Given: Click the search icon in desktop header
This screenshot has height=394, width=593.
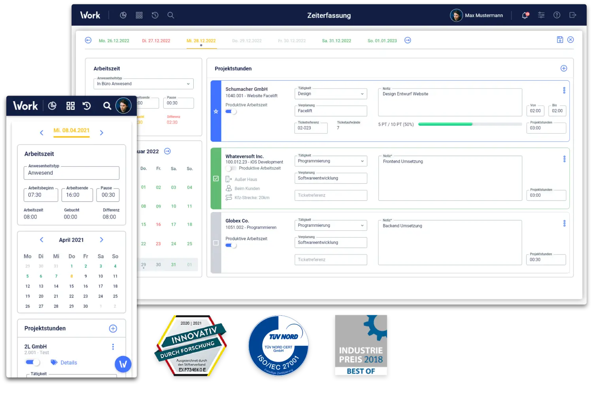Looking at the screenshot, I should [x=171, y=15].
